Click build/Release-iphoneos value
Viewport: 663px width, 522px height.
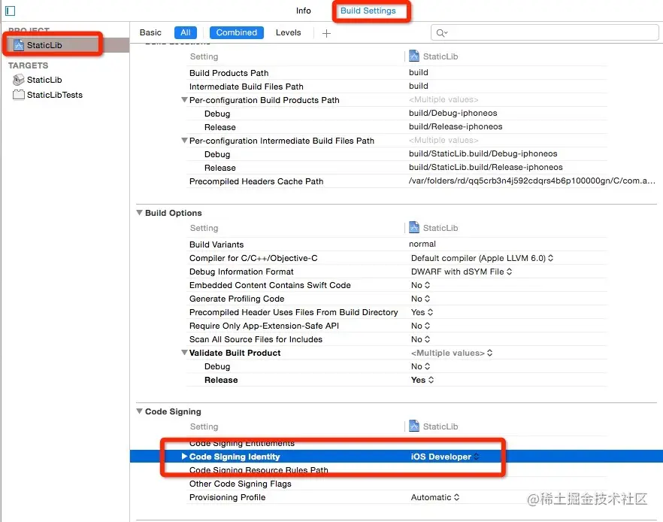point(456,126)
